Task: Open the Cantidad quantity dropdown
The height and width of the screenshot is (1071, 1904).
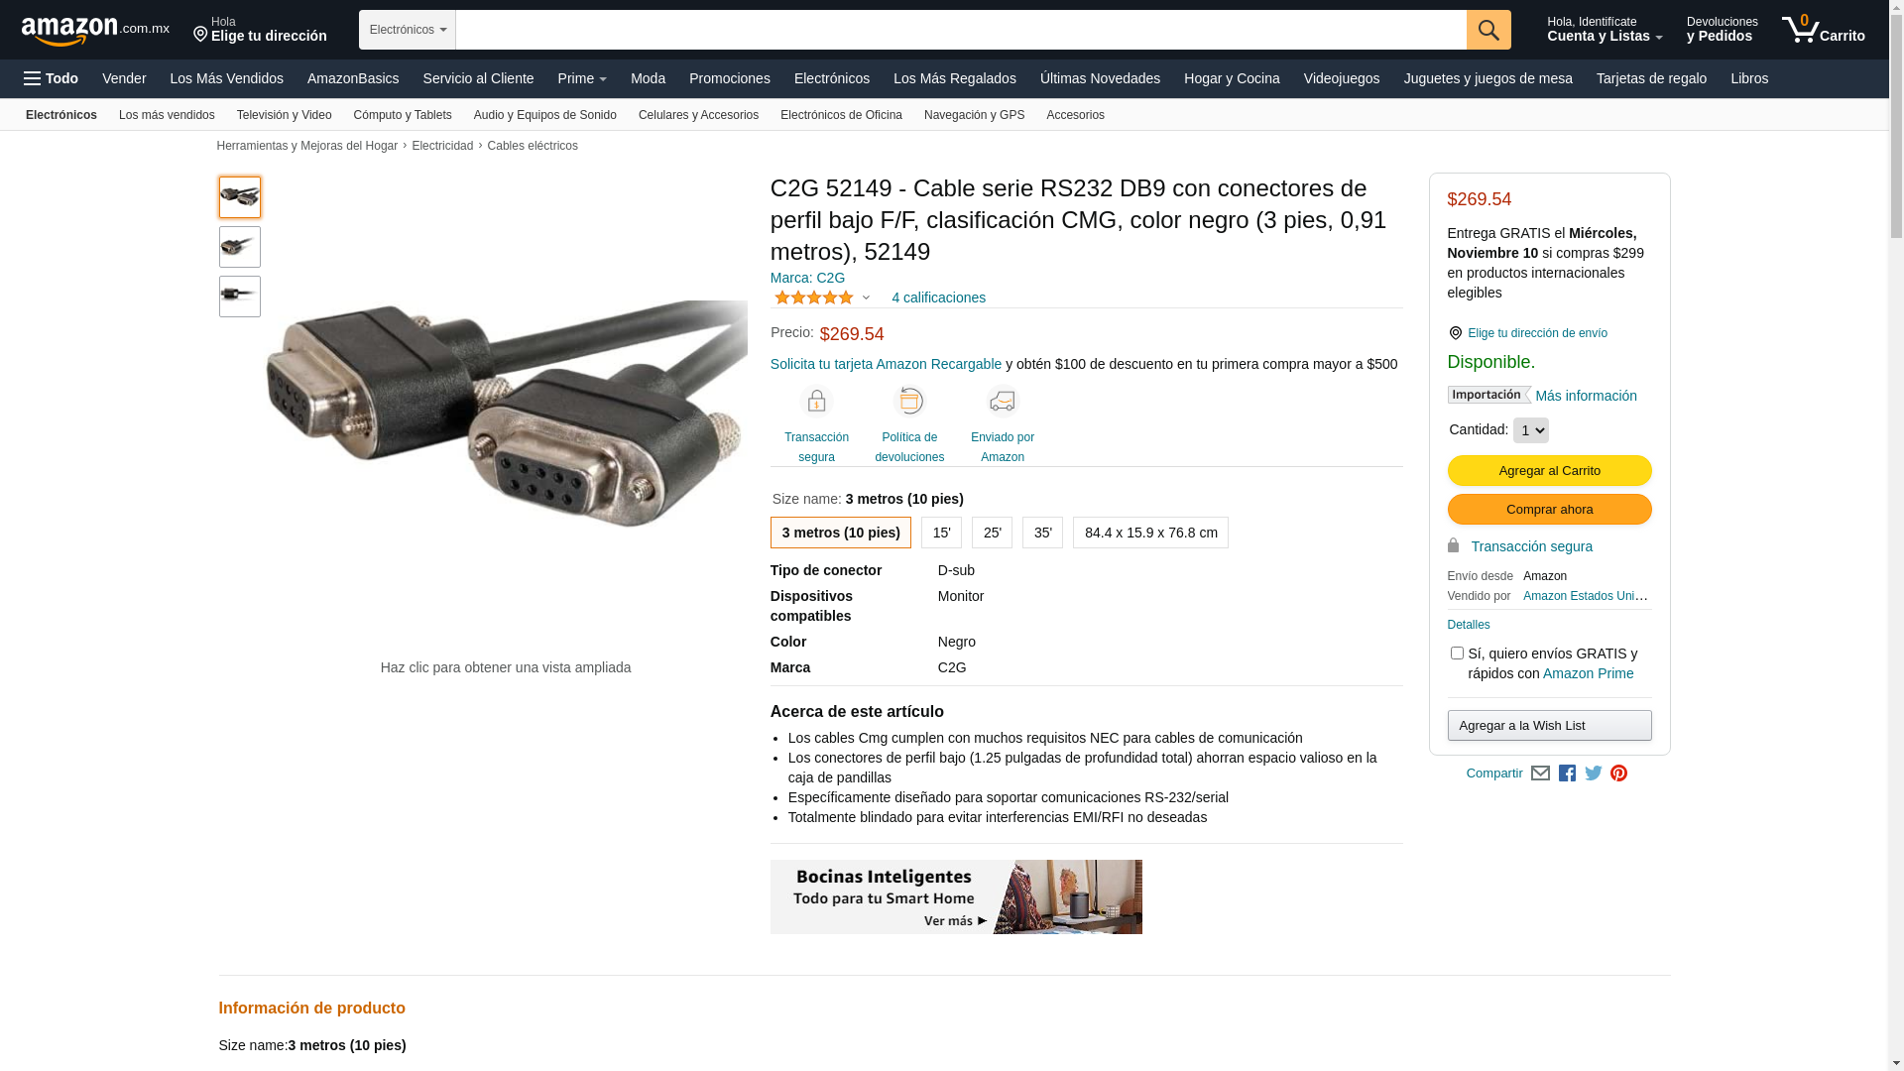Action: click(x=1530, y=430)
